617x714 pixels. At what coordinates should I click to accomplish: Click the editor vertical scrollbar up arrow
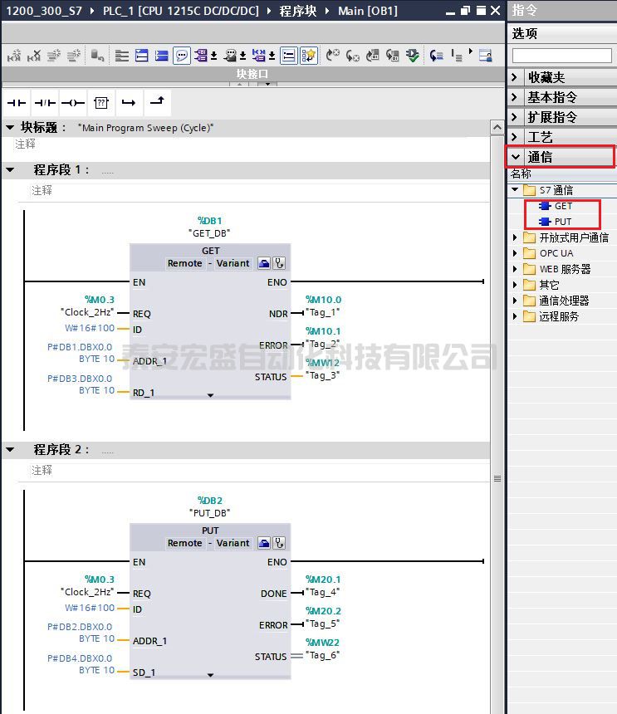click(x=497, y=128)
